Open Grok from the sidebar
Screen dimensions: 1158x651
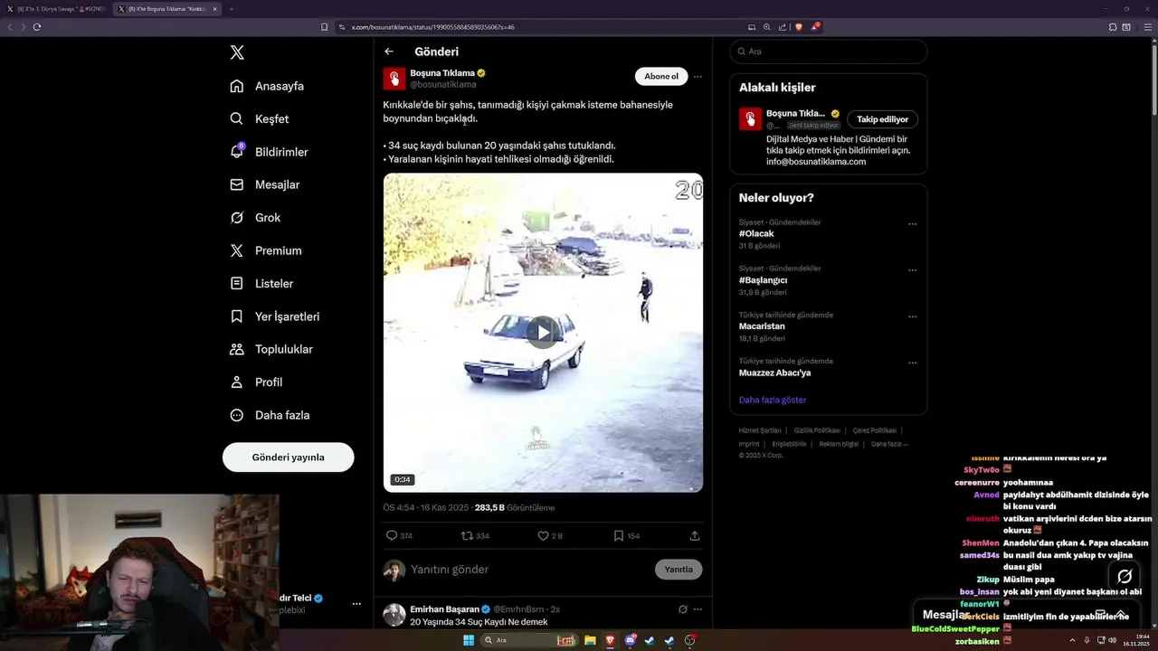[x=255, y=218]
